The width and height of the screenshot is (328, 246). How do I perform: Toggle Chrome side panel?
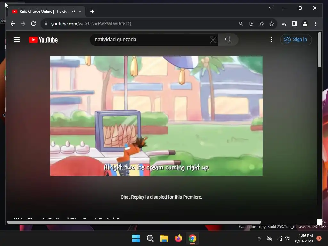click(295, 24)
